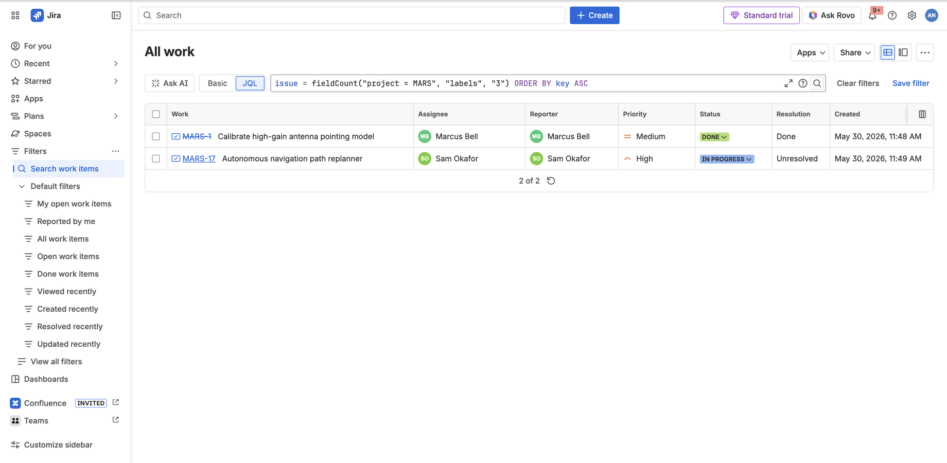
Task: Select Search work items
Action: (x=69, y=169)
